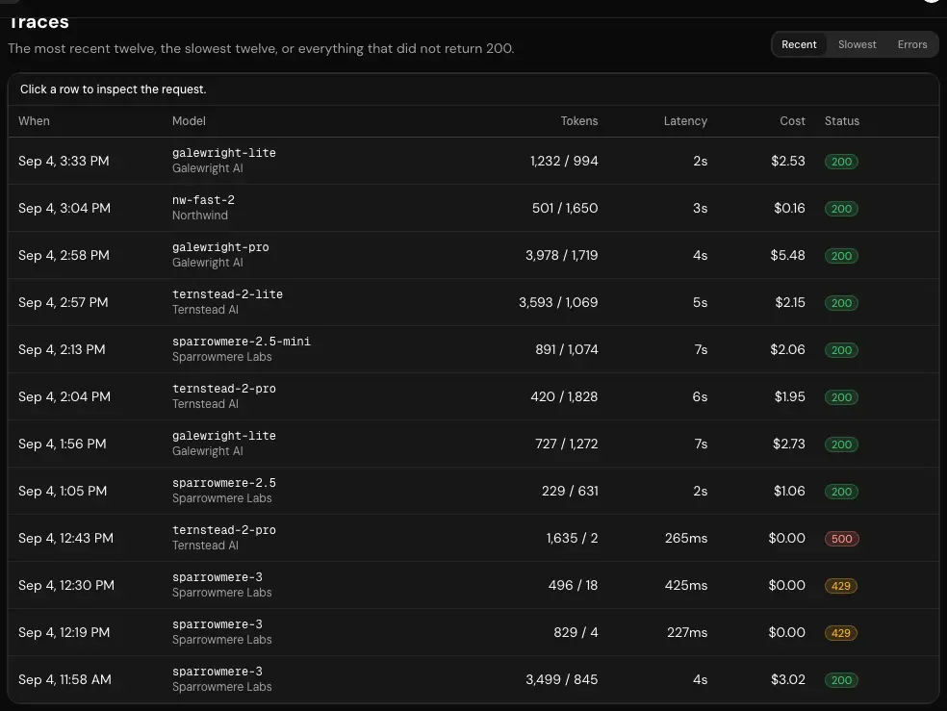Click the Cost column header

click(792, 120)
